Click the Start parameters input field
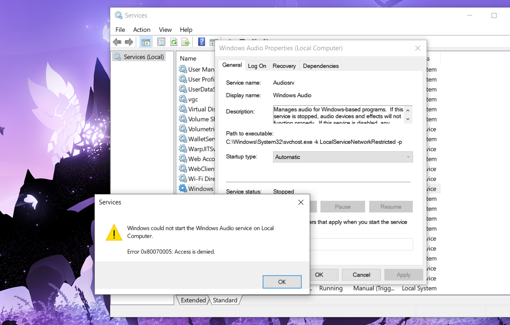The width and height of the screenshot is (510, 325). coord(361,244)
